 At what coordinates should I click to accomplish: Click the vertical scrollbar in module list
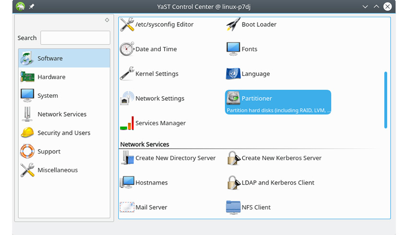[385, 100]
